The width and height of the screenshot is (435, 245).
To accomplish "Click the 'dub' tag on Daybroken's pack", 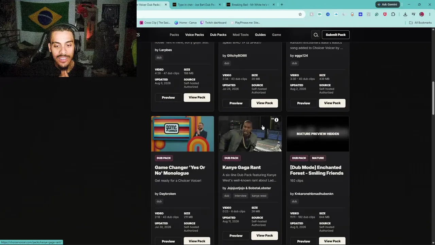I will point(159,201).
